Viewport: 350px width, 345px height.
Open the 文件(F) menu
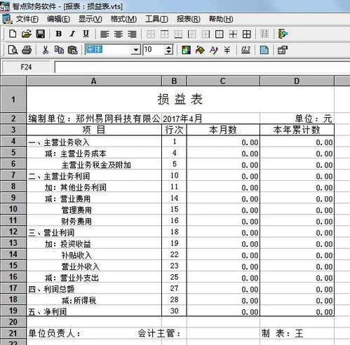point(27,19)
